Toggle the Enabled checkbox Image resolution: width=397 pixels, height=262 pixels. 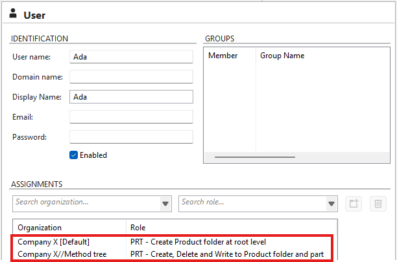(74, 155)
